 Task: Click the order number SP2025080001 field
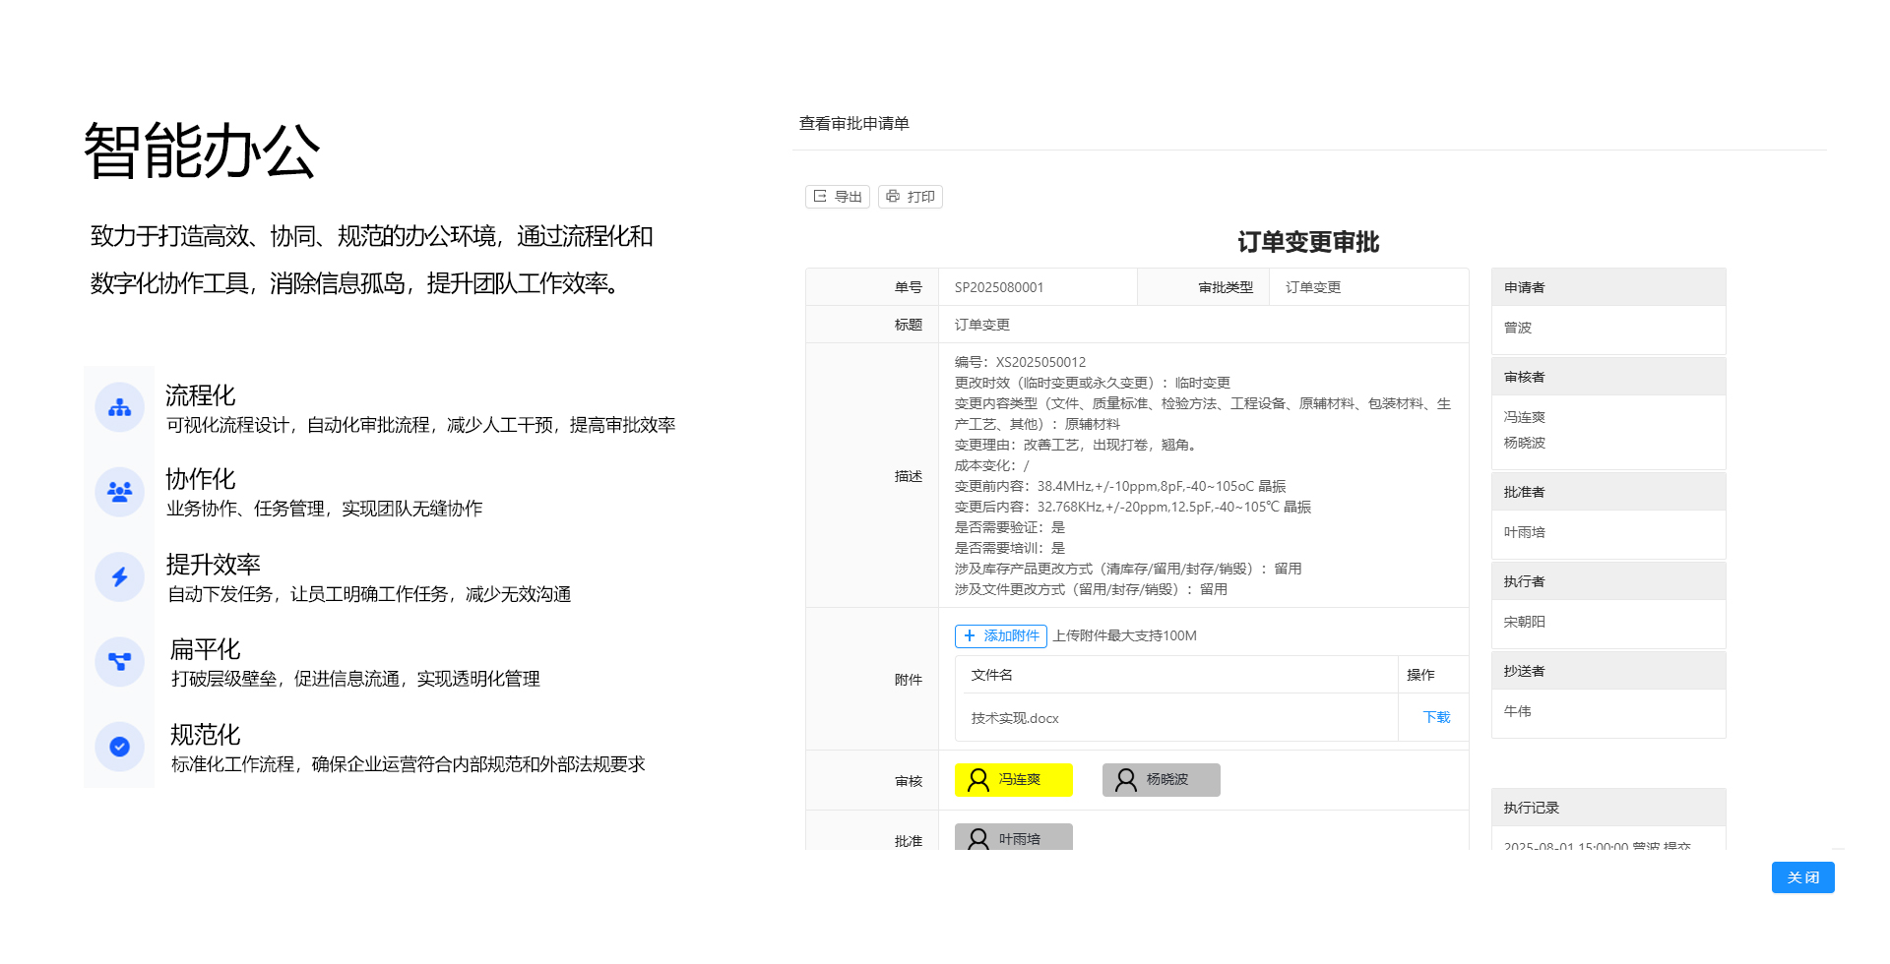coord(998,287)
